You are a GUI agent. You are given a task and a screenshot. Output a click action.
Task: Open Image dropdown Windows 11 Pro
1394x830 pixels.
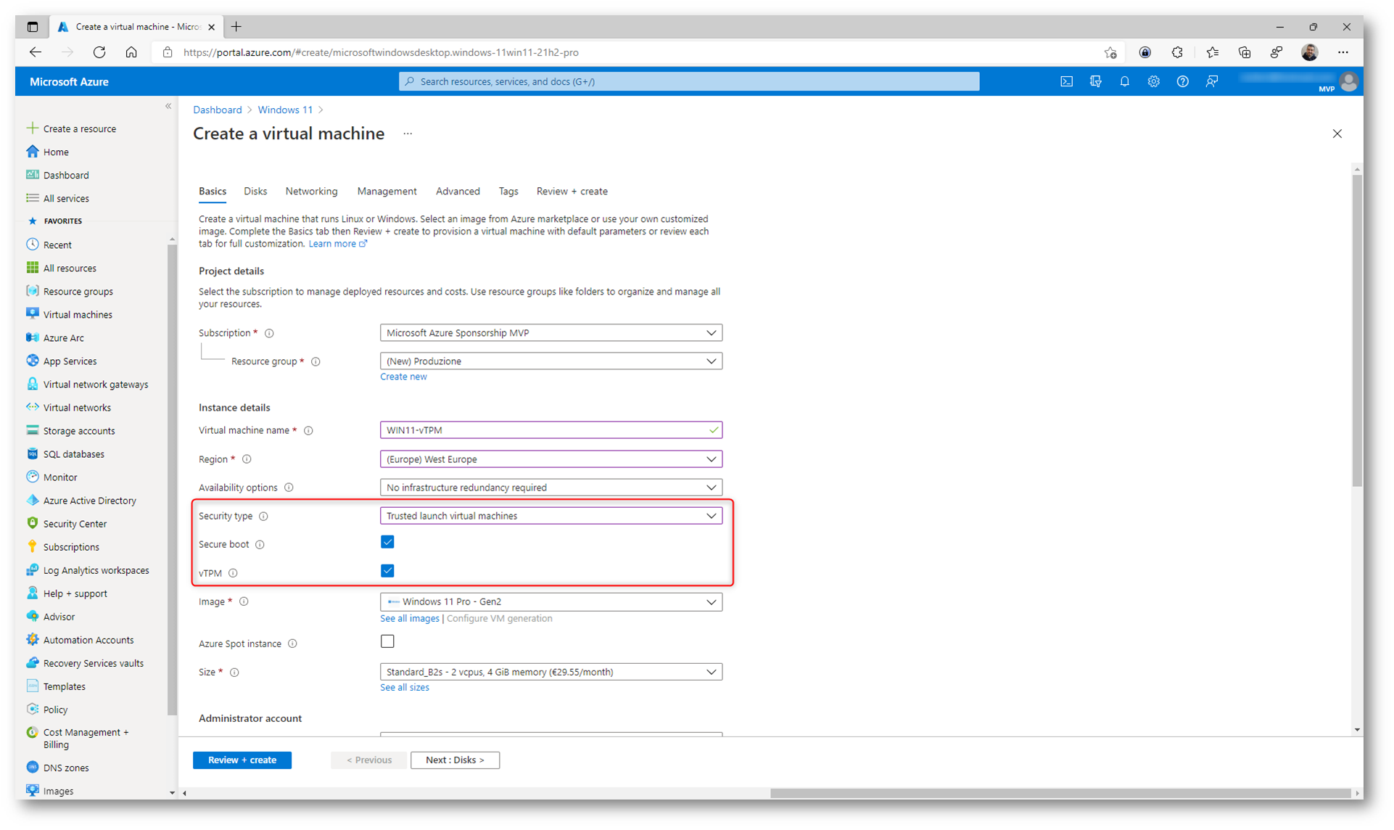point(550,601)
